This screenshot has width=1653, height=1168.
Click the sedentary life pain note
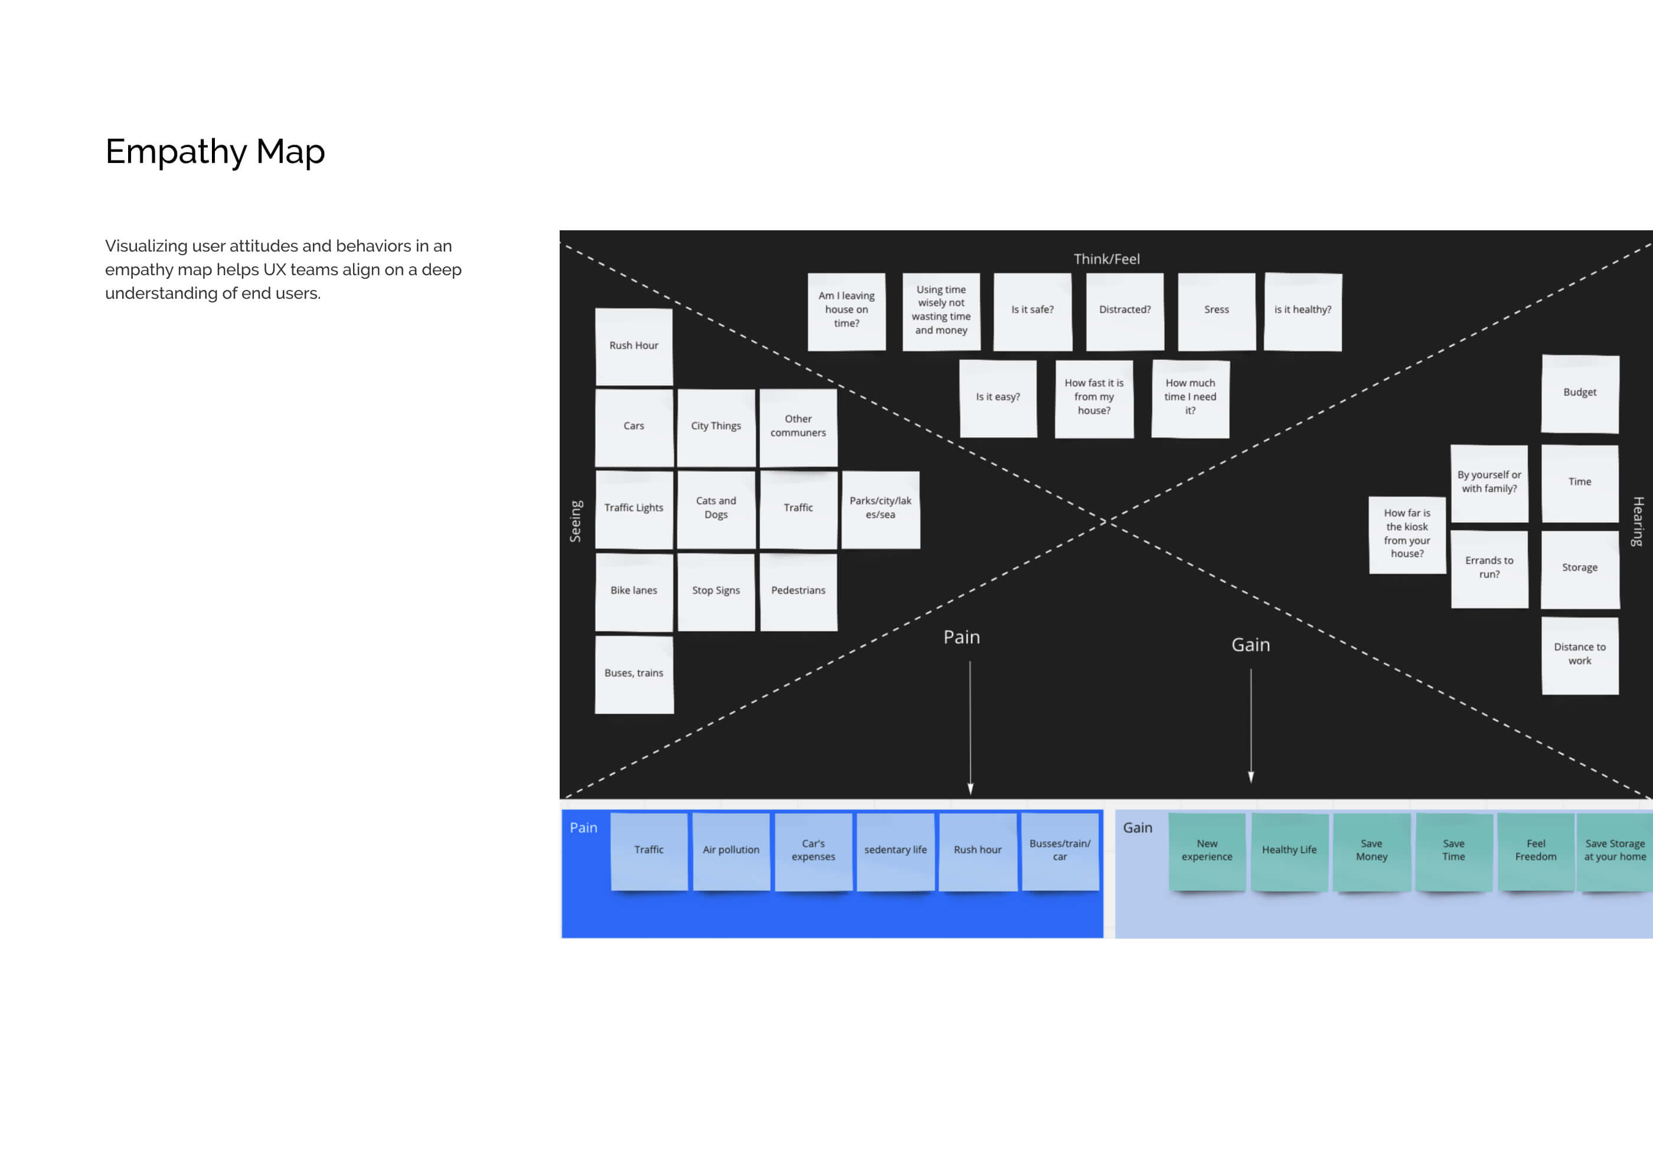pyautogui.click(x=895, y=850)
